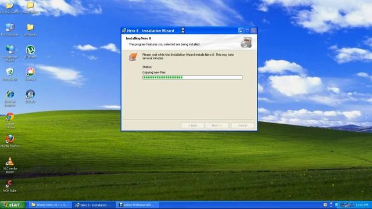The image size is (372, 209).
Task: Select the folder icon right of My Documents
Action: pyautogui.click(x=30, y=7)
